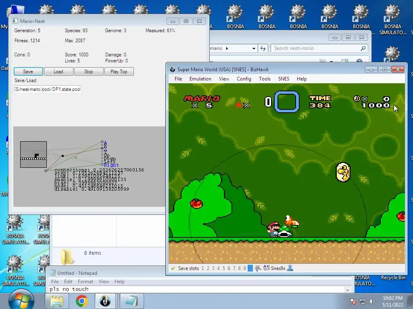
Task: Select the Species: 93 label
Action: 76,31
